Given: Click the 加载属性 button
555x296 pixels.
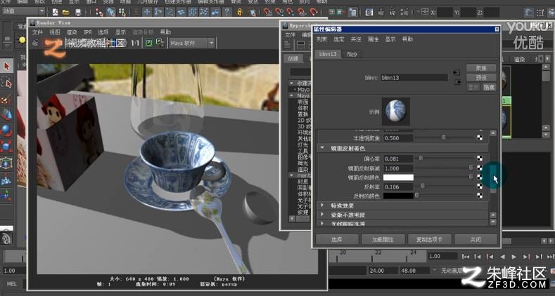Looking at the screenshot, I should [x=383, y=239].
